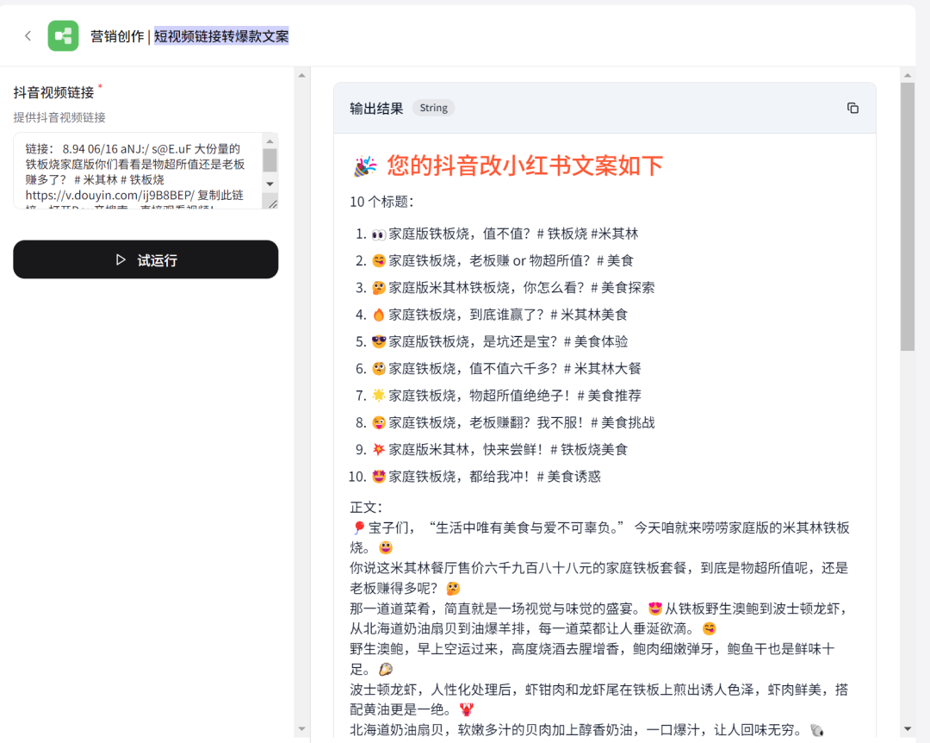Click the party popper emoji in heading
930x743 pixels.
coord(365,166)
